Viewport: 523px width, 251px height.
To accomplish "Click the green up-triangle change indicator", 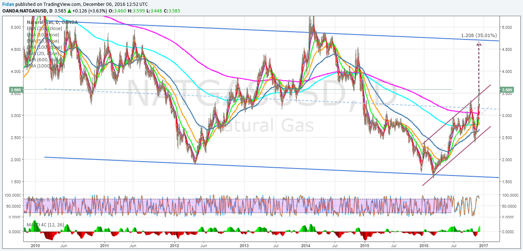I will pyautogui.click(x=69, y=11).
